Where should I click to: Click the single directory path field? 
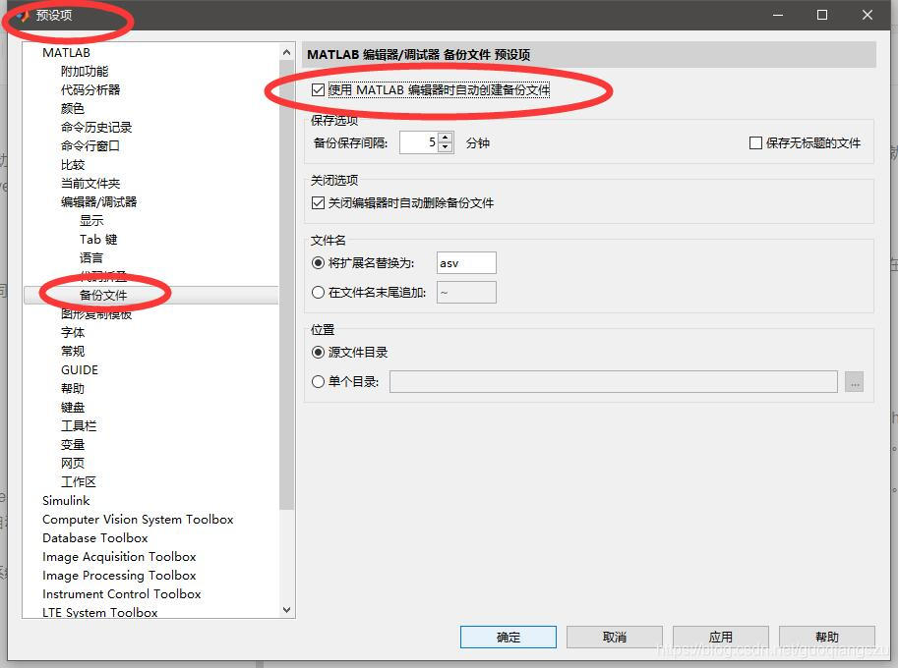pyautogui.click(x=614, y=381)
